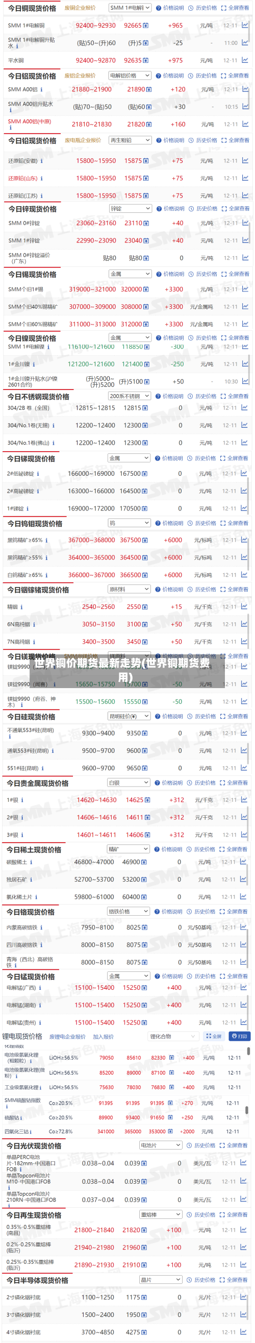Open 历史价格 in 今日铬现货价格 section

pos(201,911)
